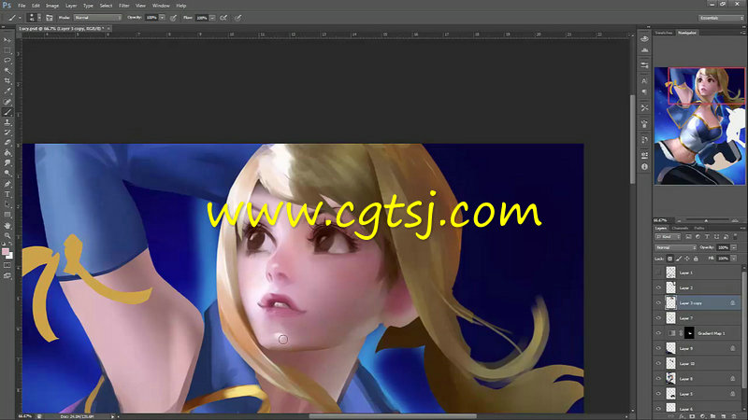Select the Eyedropper tool

7,91
